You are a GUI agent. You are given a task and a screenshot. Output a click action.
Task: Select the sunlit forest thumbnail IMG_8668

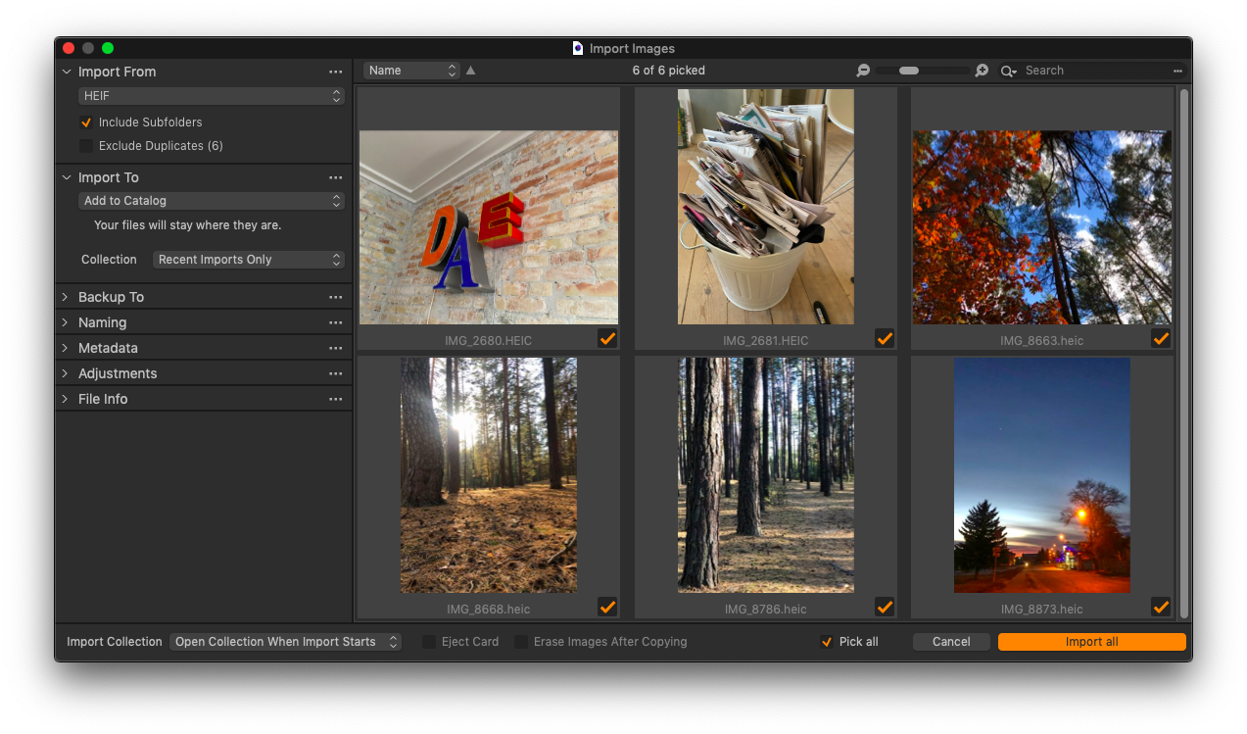489,475
